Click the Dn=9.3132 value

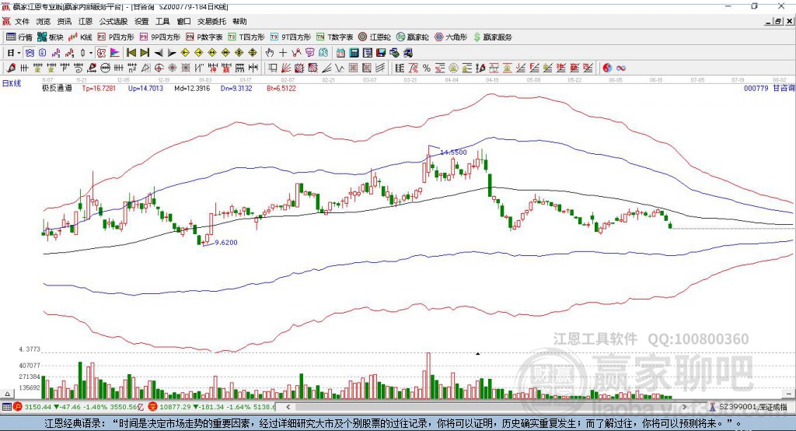coord(236,88)
